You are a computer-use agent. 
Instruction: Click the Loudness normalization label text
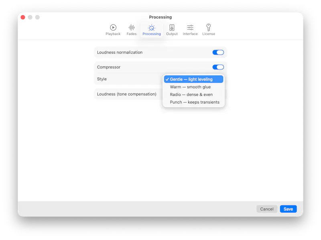(x=120, y=53)
